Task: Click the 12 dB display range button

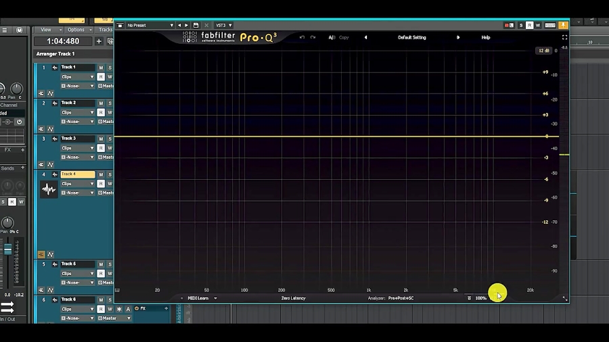Action: (x=544, y=51)
